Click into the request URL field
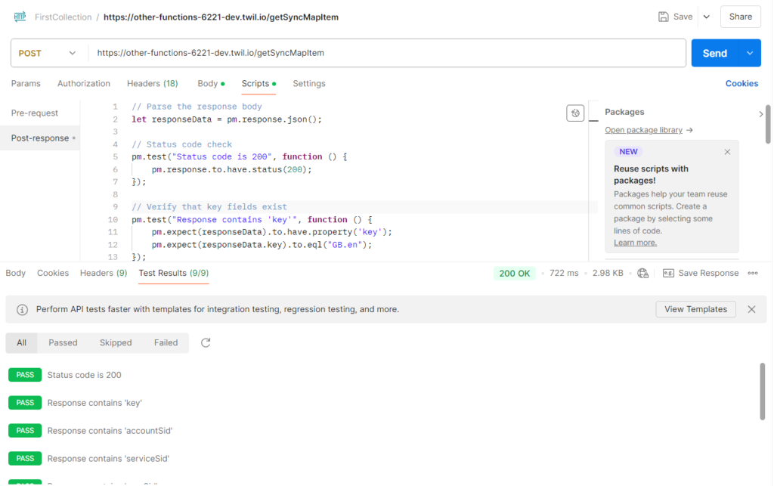The image size is (774, 486). tap(386, 54)
